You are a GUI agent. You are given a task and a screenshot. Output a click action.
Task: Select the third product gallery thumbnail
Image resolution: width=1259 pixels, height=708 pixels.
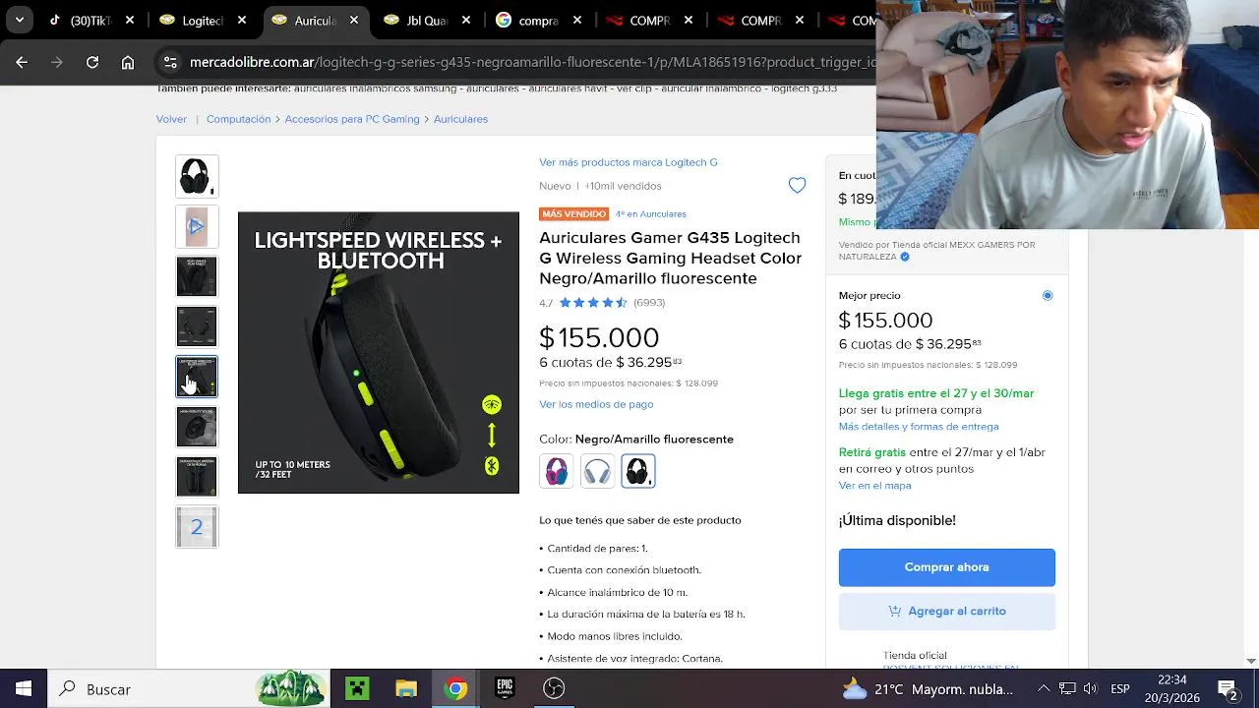pos(197,276)
